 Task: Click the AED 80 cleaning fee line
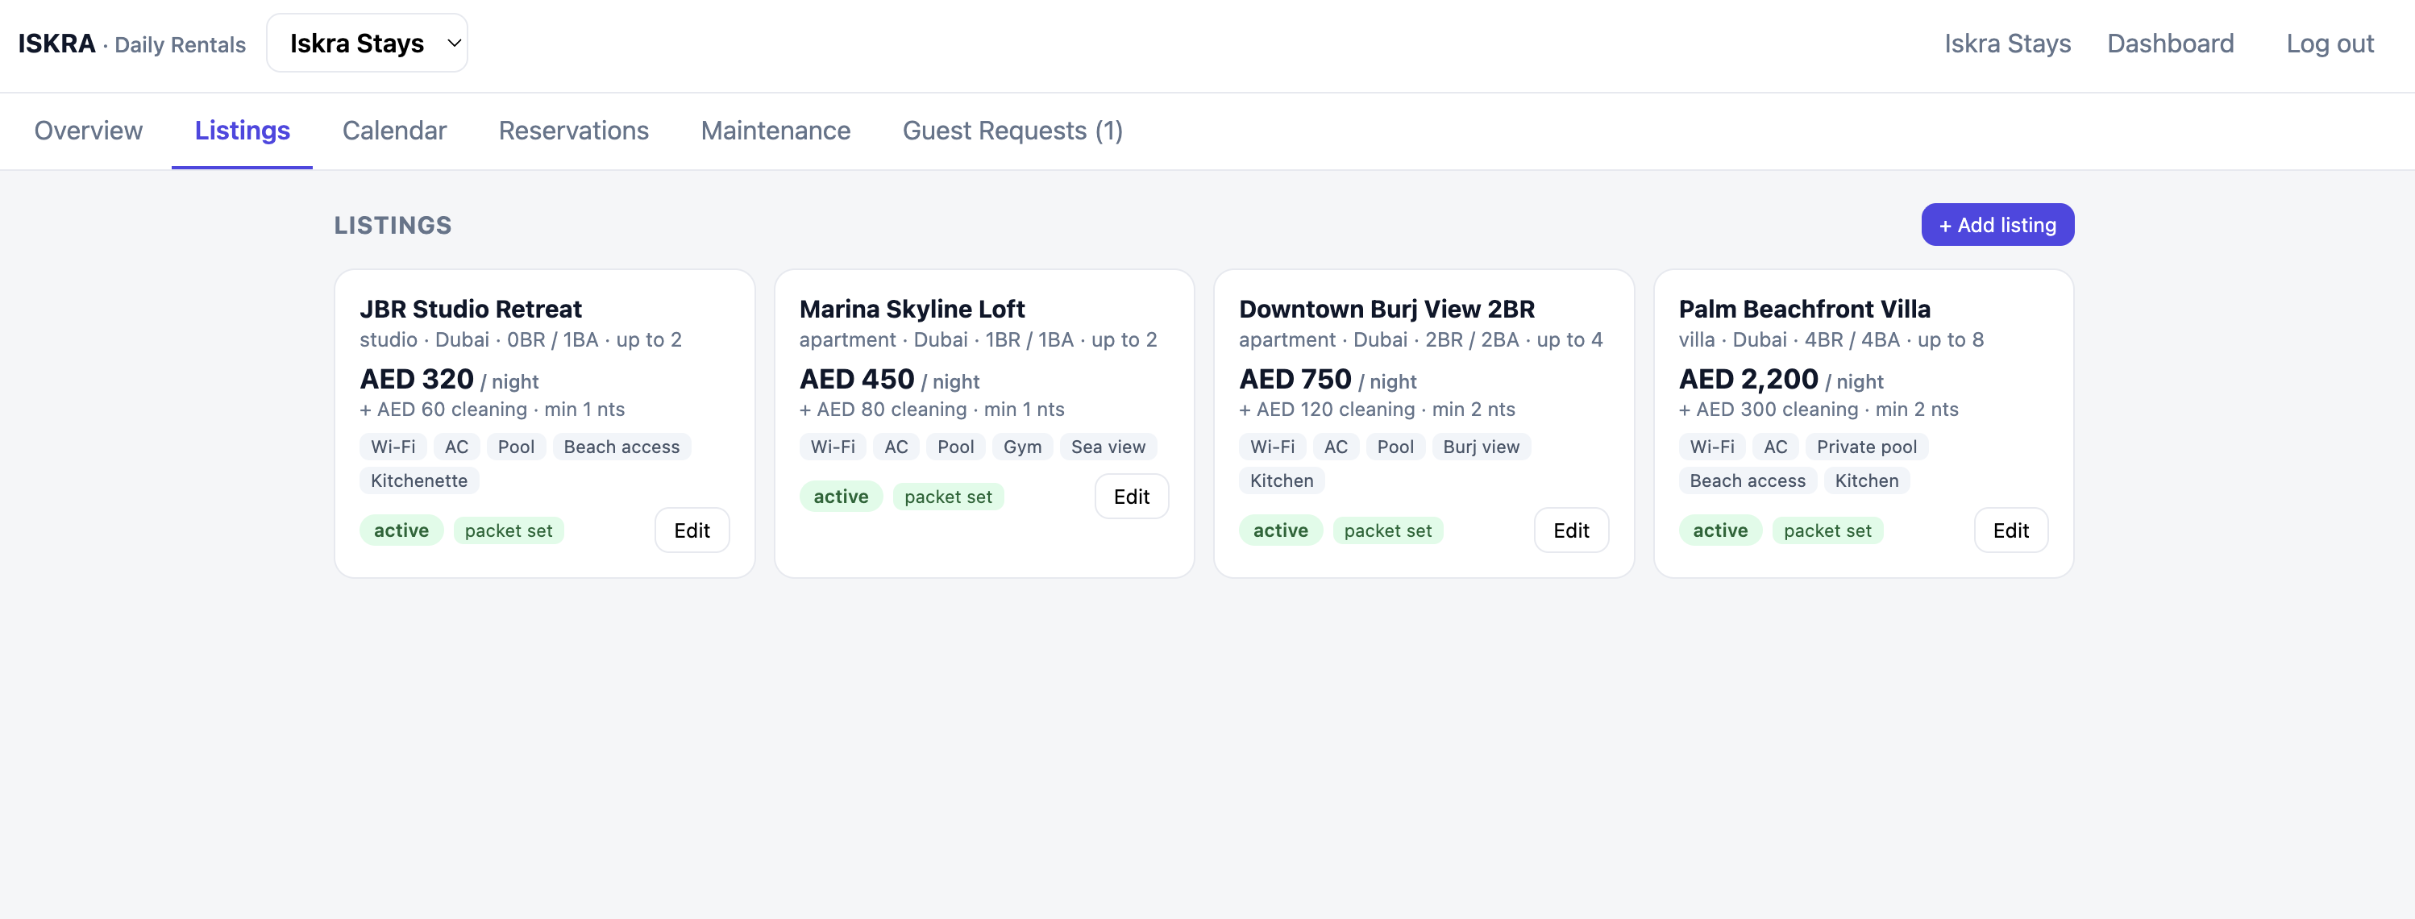point(932,409)
